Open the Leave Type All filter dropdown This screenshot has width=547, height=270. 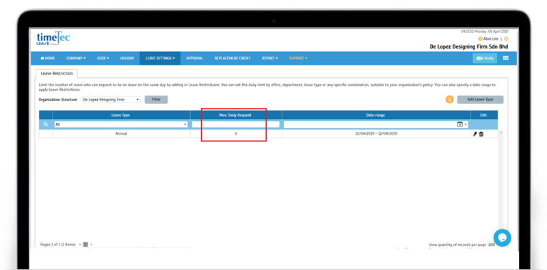tap(121, 124)
